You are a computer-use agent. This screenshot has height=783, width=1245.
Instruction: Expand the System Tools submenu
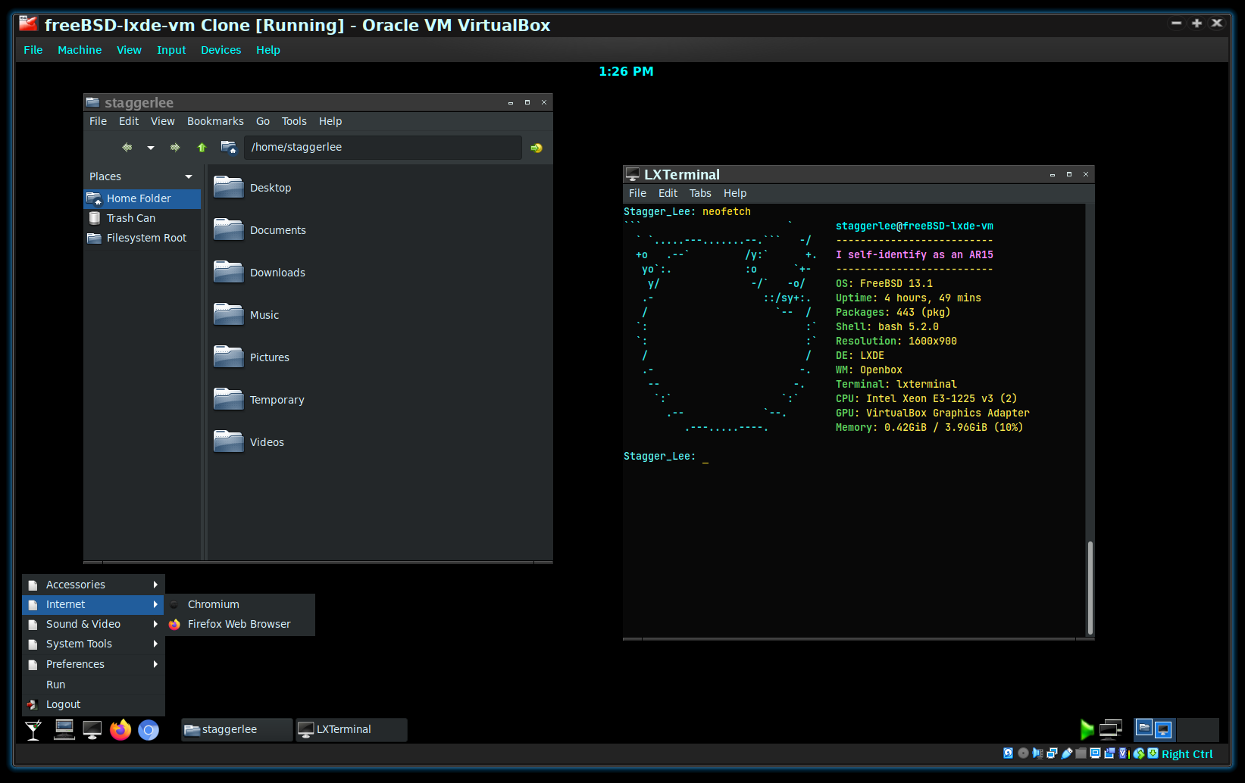[94, 644]
